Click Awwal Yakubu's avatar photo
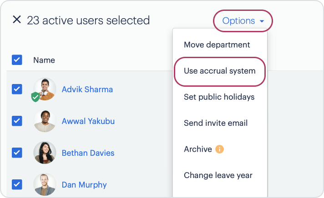Screen dimensions: 324x198 (45, 121)
